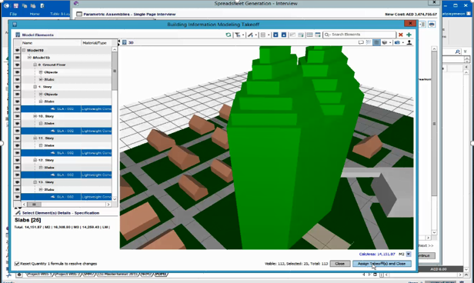This screenshot has height=283, width=474.
Task: Toggle visibility eye for Model10 root
Action: point(17,50)
